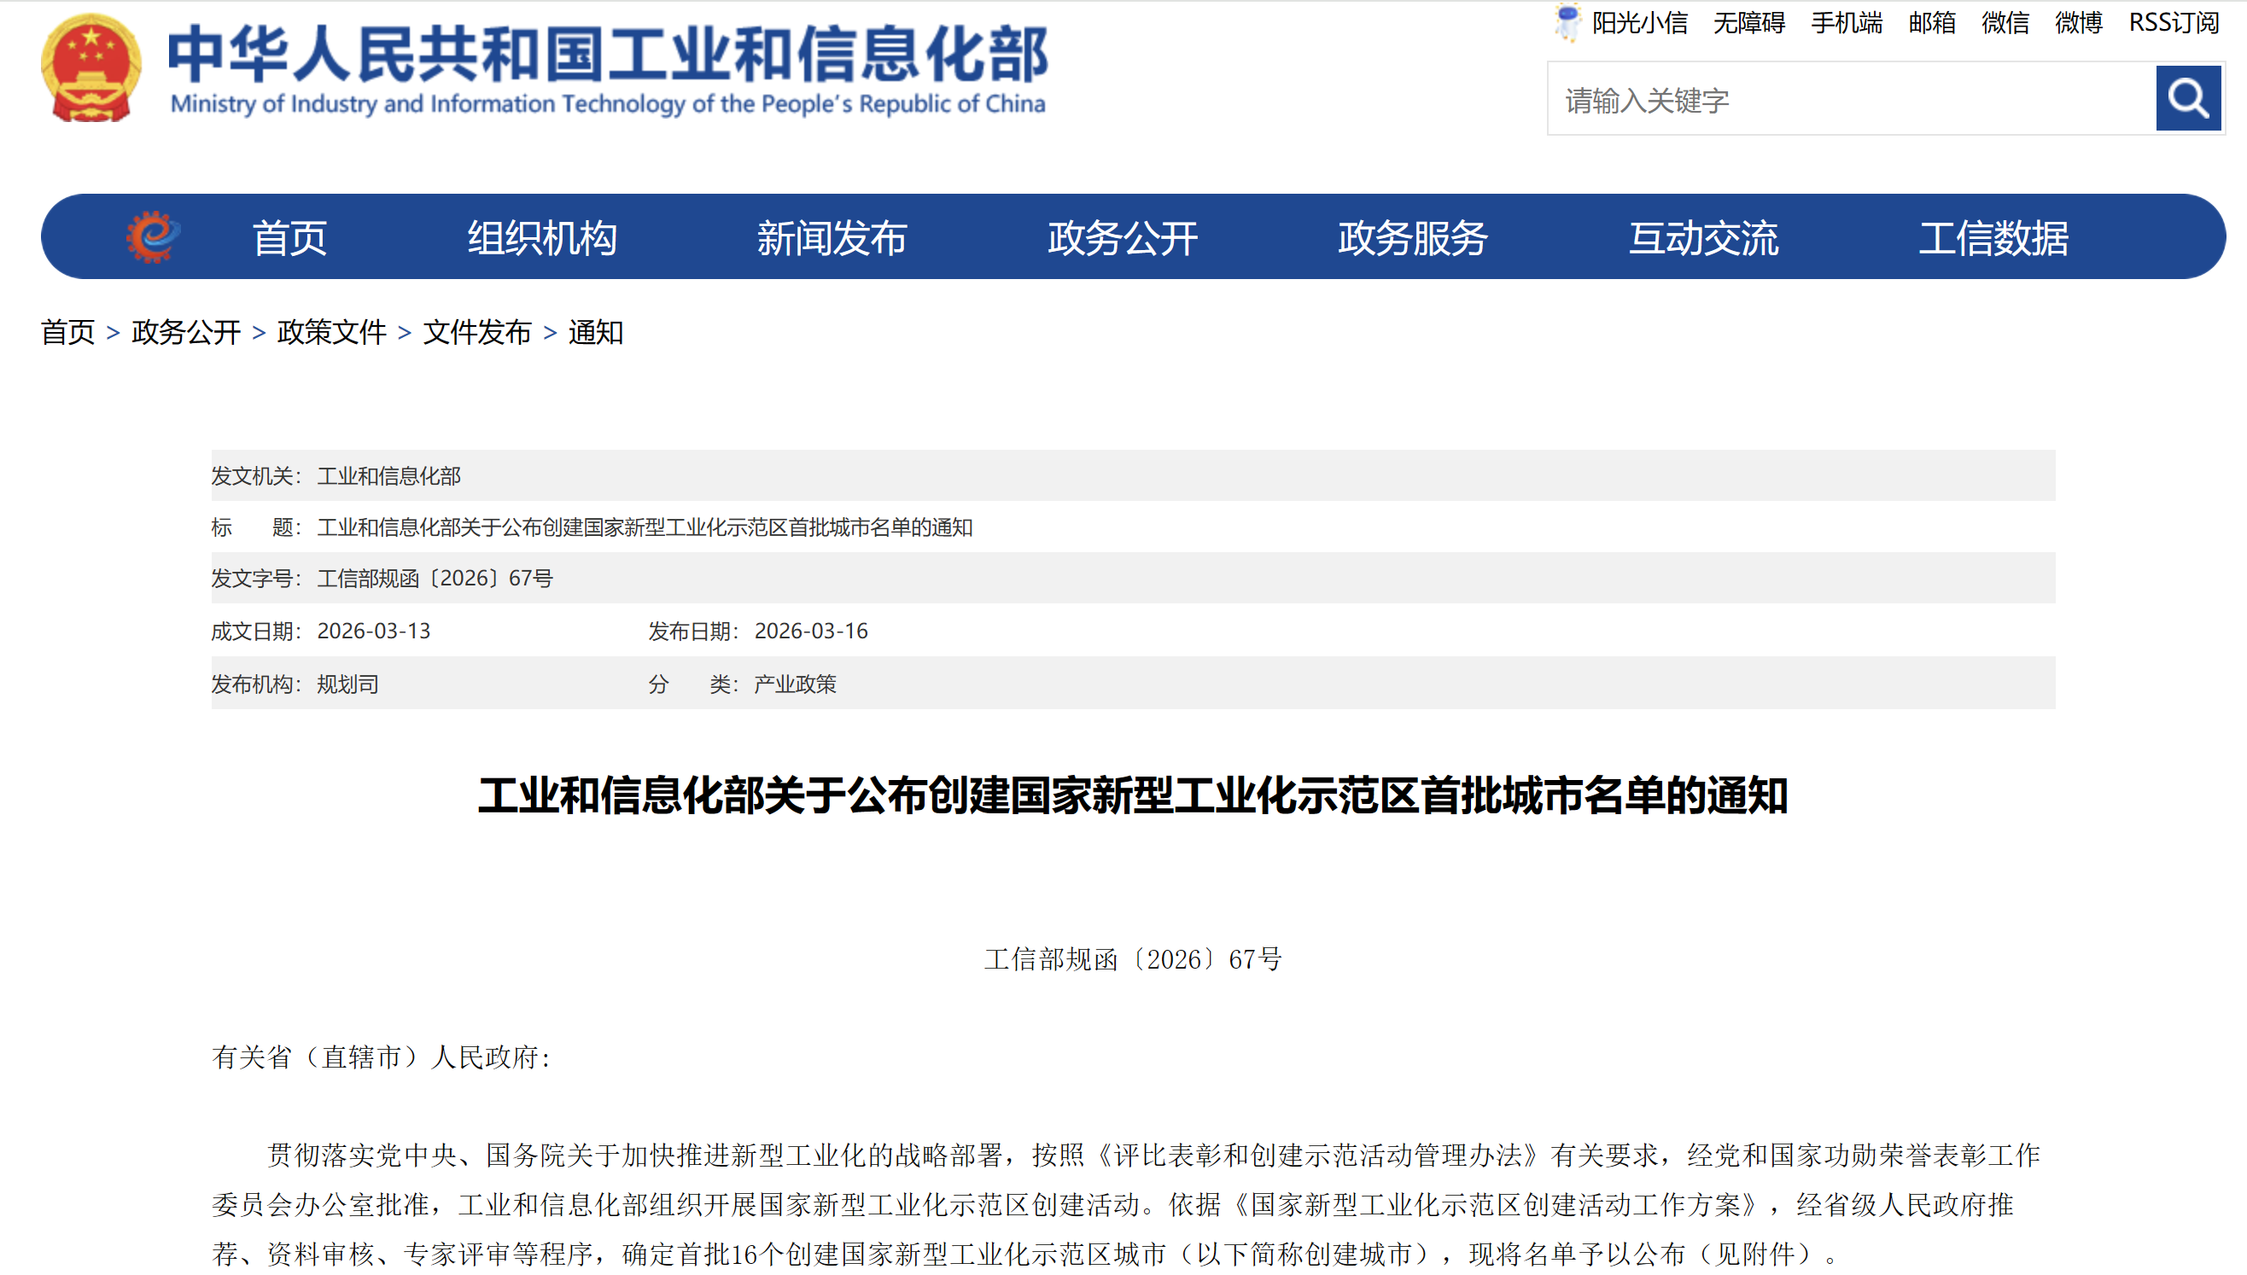The height and width of the screenshot is (1275, 2247).
Task: Click the 无障碍 accessibility link
Action: pos(1748,23)
